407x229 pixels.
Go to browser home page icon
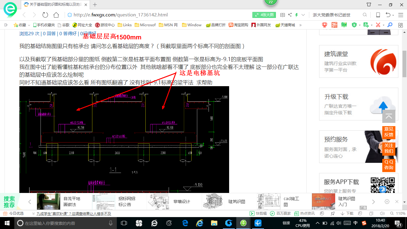pyautogui.click(x=56, y=15)
